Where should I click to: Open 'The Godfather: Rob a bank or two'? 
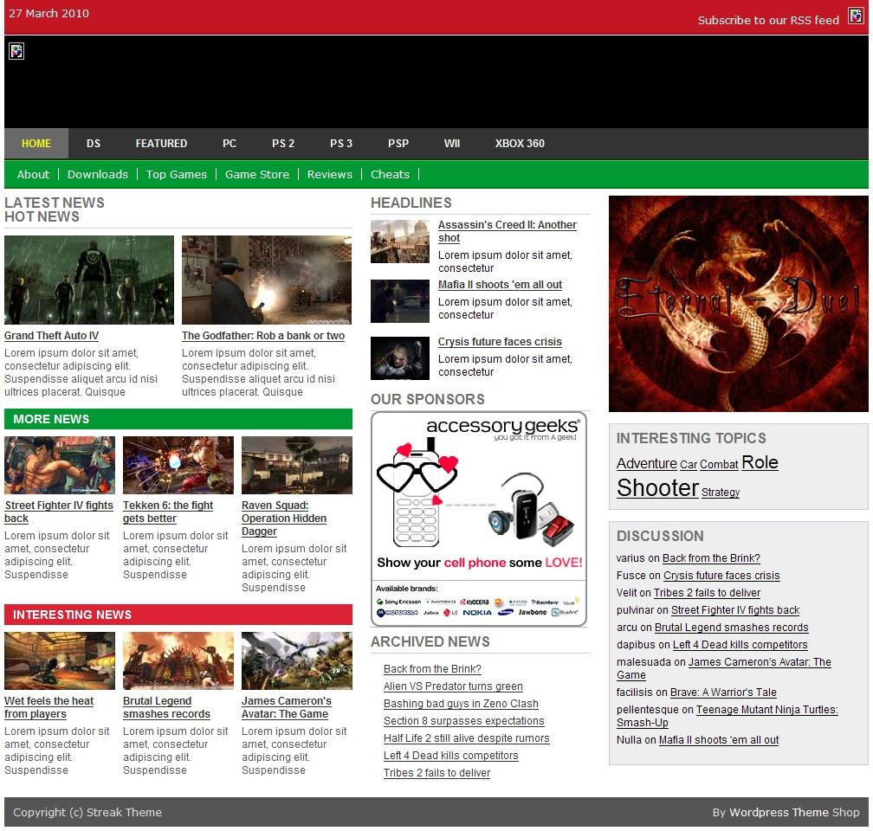click(263, 336)
